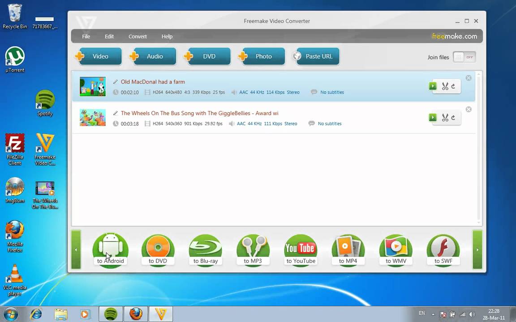Add a DVD source
The image size is (516, 322).
(x=207, y=56)
